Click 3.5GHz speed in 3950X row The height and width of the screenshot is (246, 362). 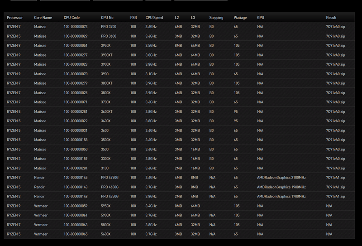tap(151, 46)
